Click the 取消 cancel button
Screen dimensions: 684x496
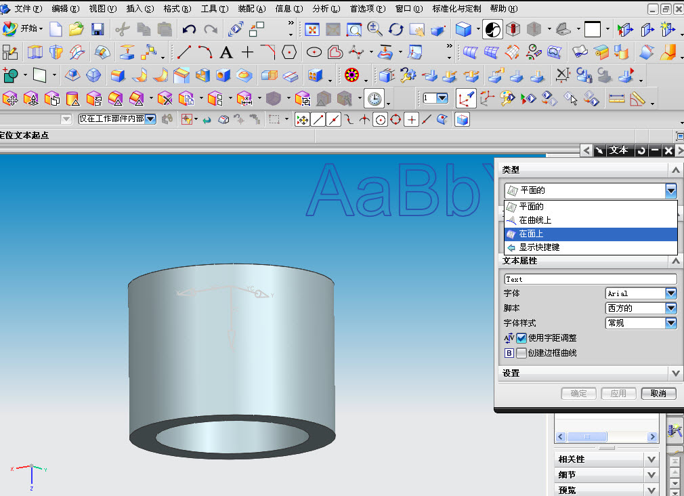point(658,394)
